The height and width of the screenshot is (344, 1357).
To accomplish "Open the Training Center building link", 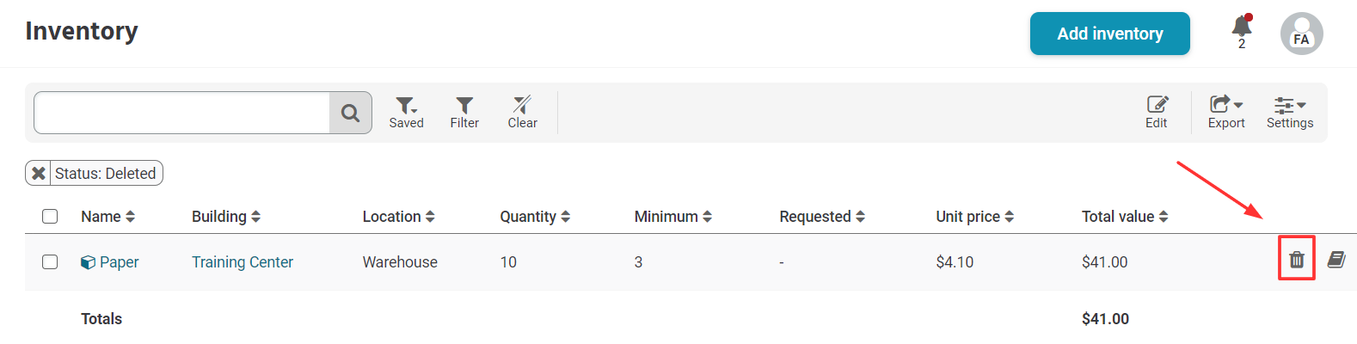I will pyautogui.click(x=243, y=262).
